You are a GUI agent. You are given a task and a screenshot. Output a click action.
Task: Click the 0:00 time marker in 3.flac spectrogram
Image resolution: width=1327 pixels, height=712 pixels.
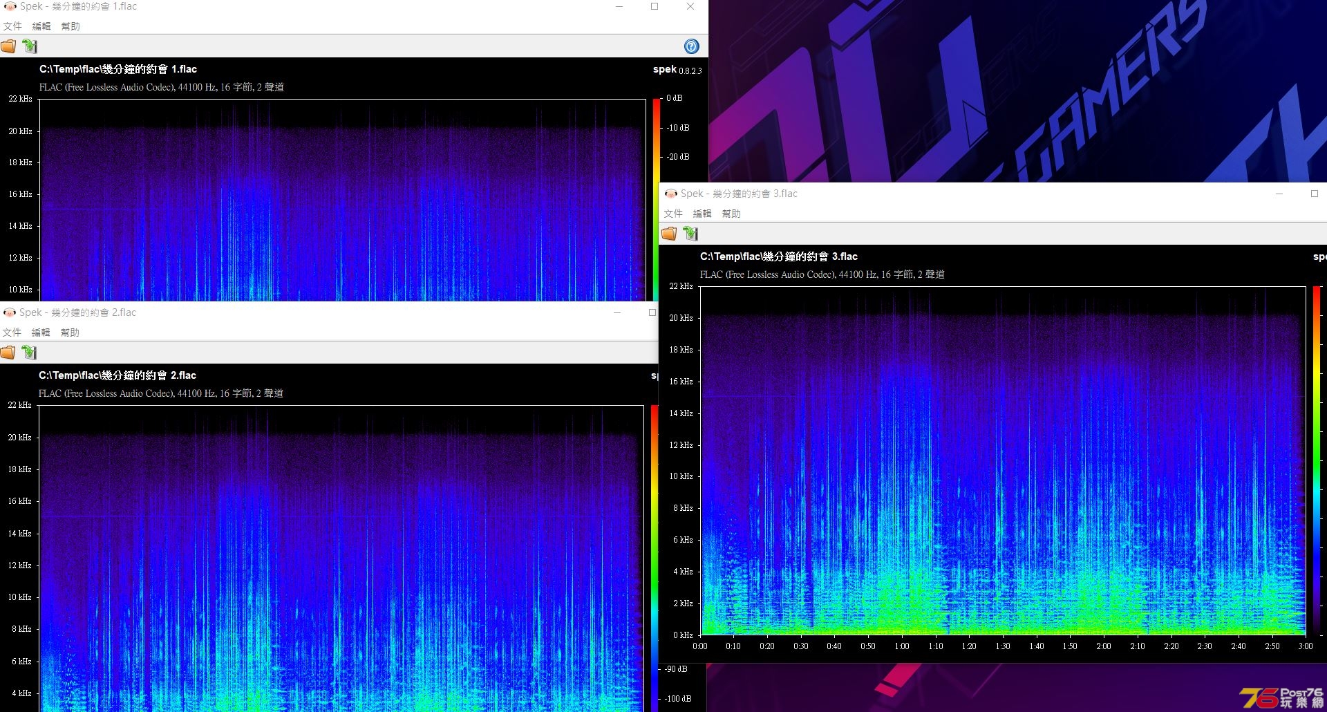pos(700,646)
